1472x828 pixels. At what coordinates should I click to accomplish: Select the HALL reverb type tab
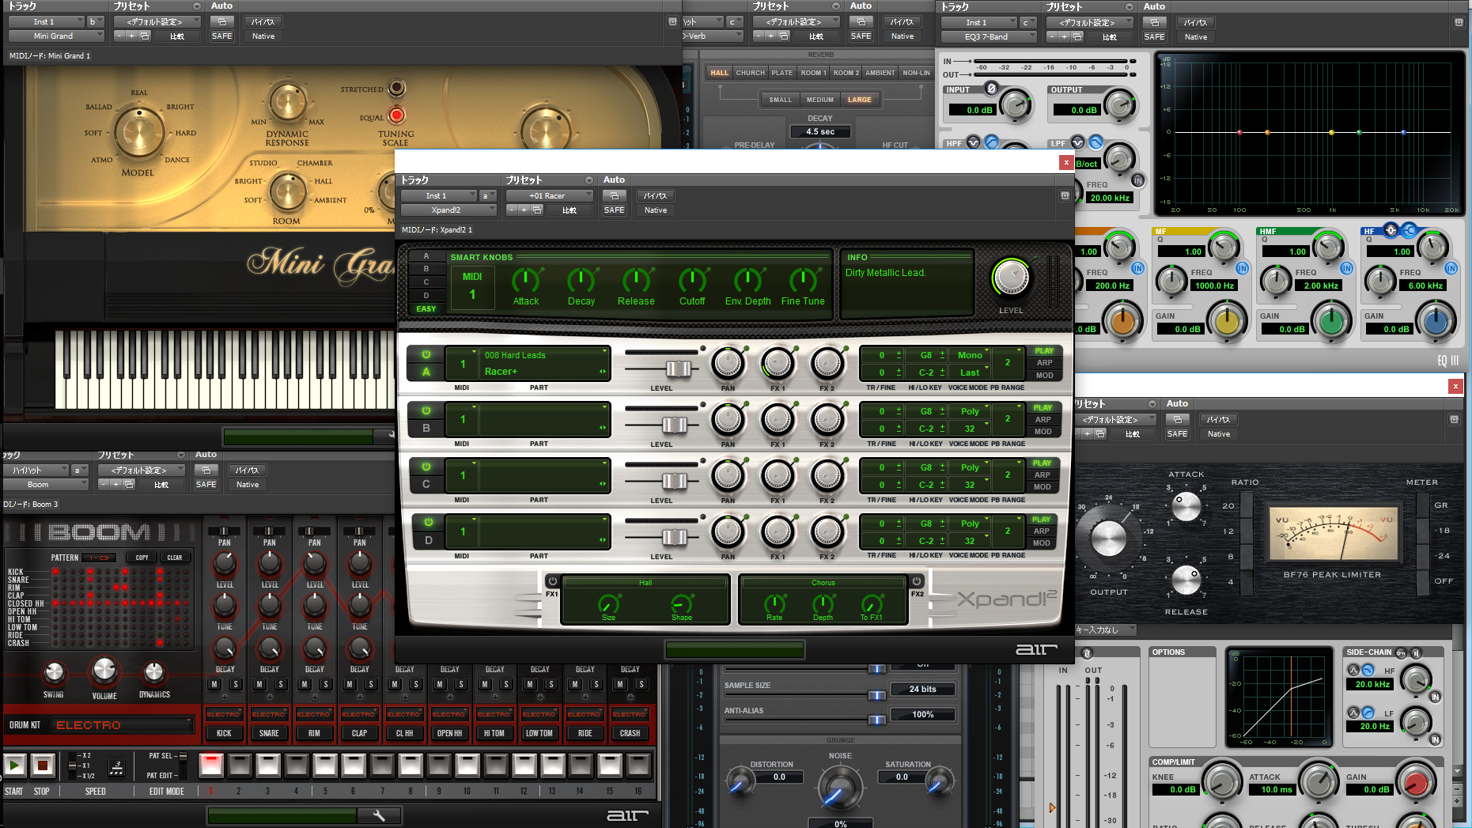pyautogui.click(x=719, y=73)
